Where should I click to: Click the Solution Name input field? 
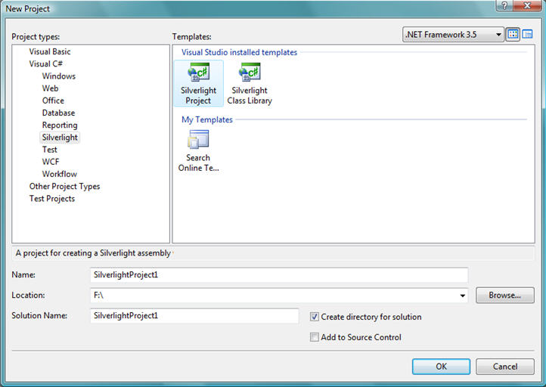[194, 316]
